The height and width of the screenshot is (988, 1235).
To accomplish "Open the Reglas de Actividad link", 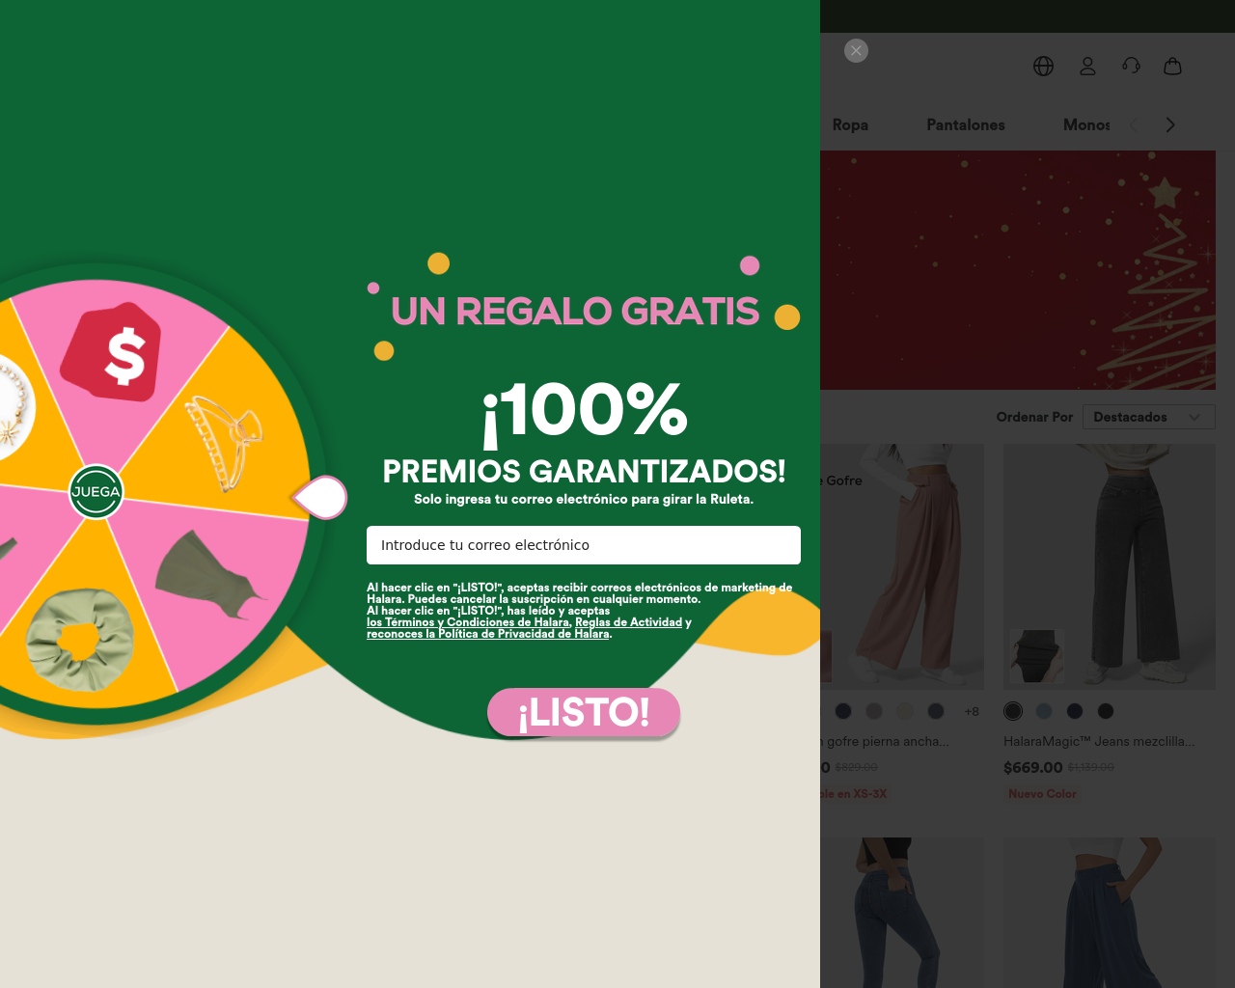I will [628, 622].
